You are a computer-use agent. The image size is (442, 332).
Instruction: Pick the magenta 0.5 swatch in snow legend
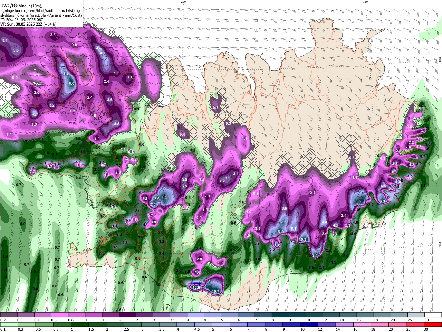[60, 315]
